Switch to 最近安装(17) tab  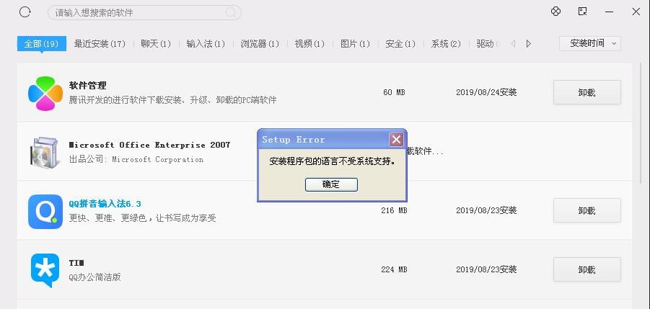(x=100, y=43)
